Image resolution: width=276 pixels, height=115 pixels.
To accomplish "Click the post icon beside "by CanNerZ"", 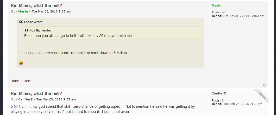I will 12,99.
